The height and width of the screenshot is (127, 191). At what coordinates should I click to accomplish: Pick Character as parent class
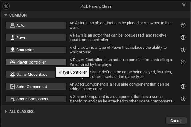36,50
